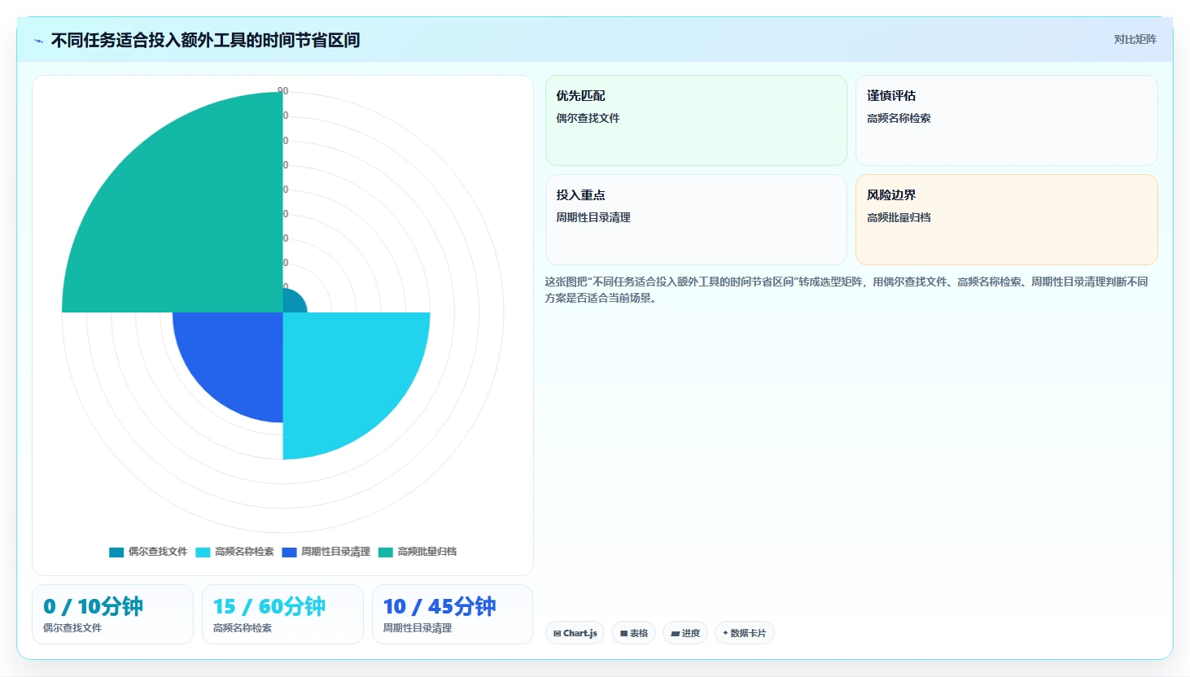1190x677 pixels.
Task: Click the Chart.js tag text
Action: pos(580,633)
